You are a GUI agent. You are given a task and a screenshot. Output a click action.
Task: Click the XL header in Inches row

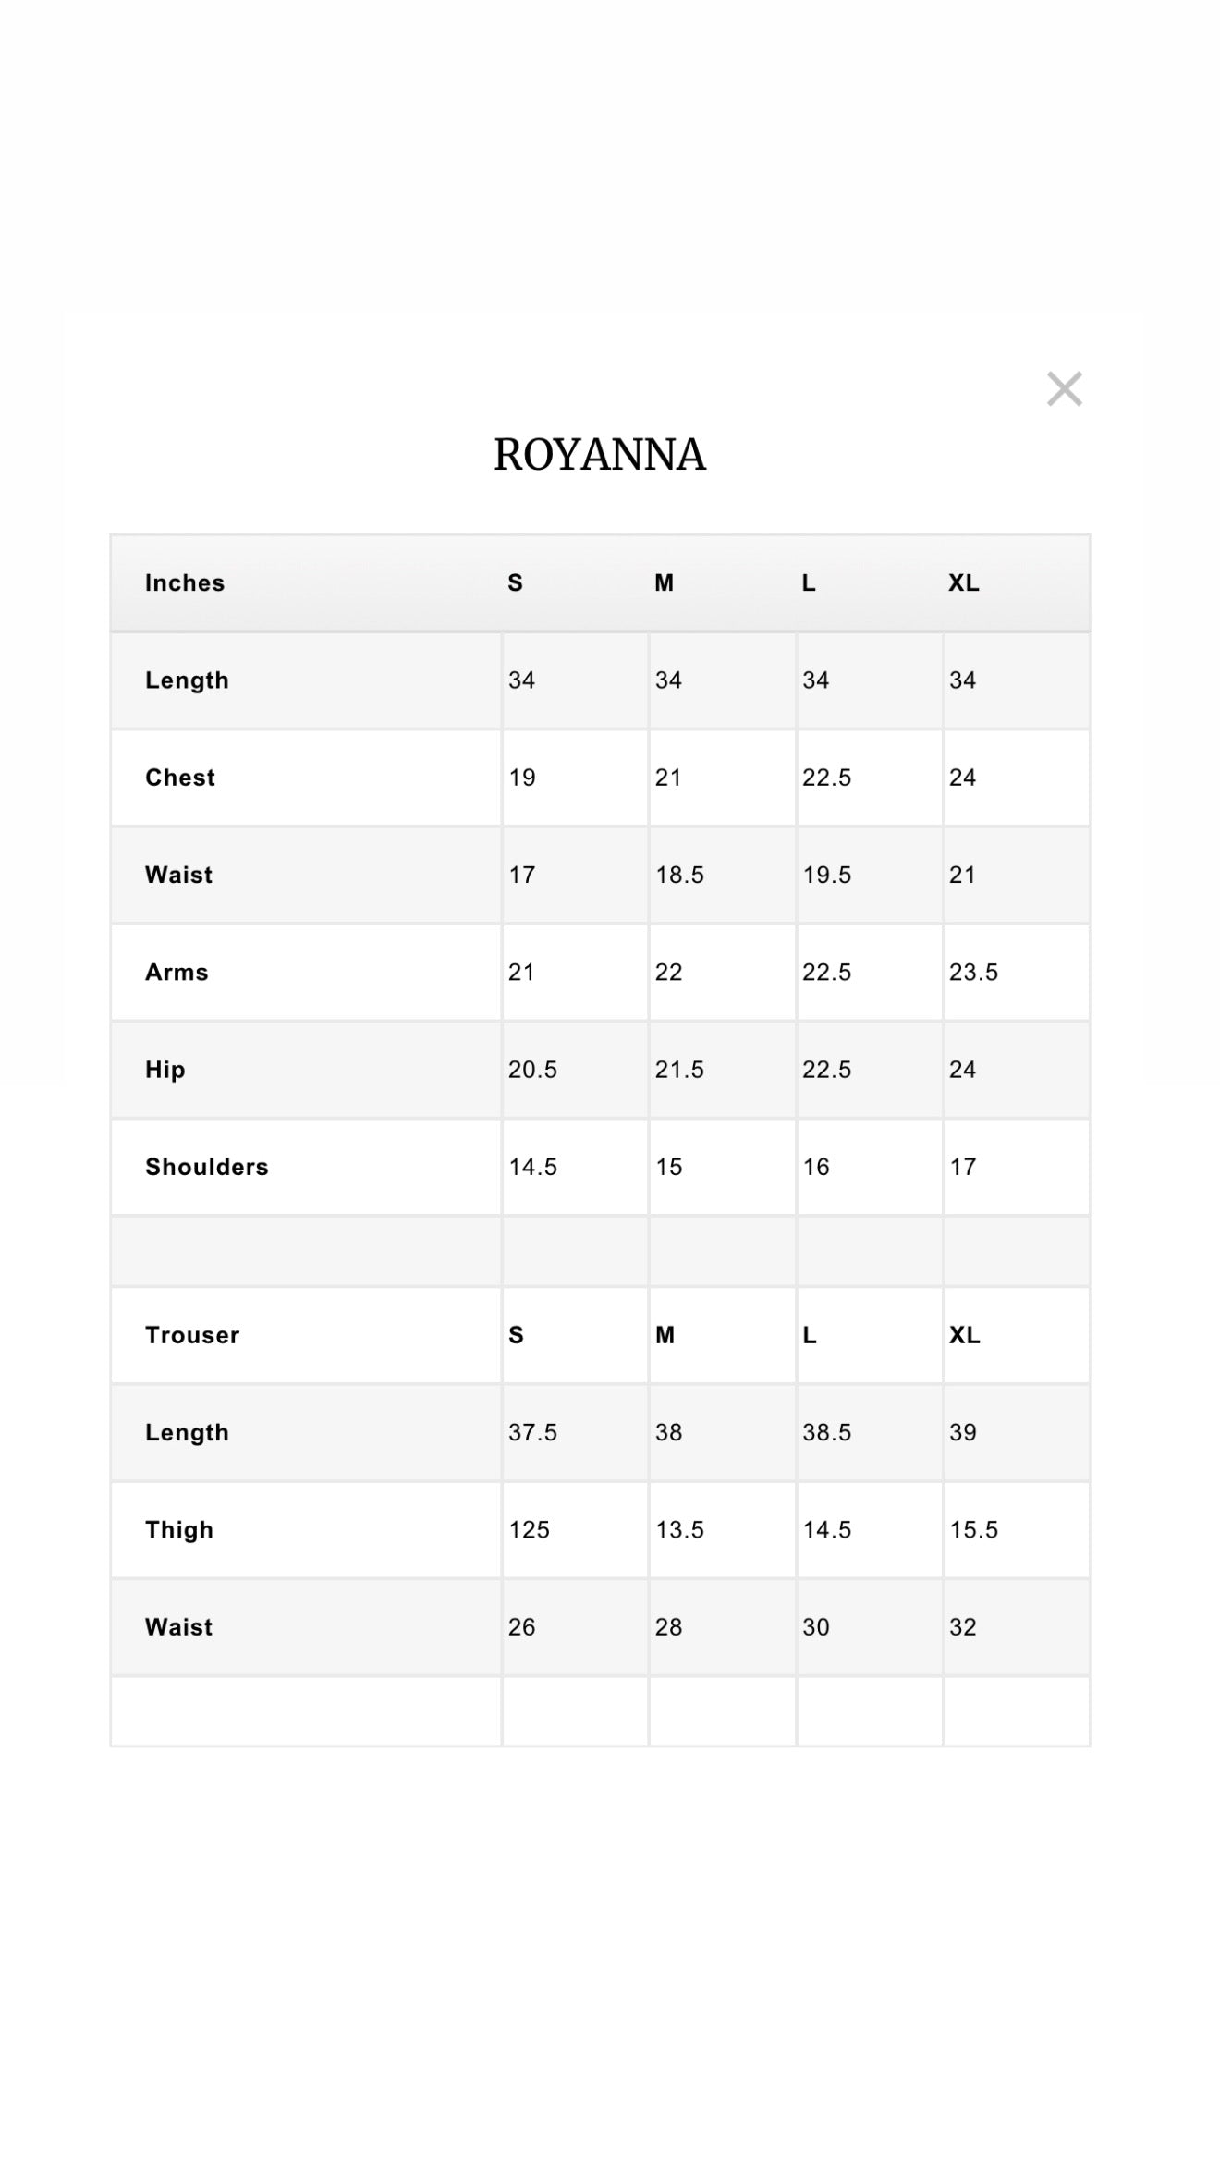pyautogui.click(x=963, y=582)
